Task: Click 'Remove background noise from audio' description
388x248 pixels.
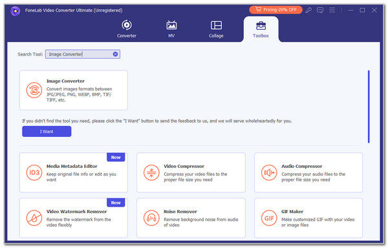Action: 200,222
